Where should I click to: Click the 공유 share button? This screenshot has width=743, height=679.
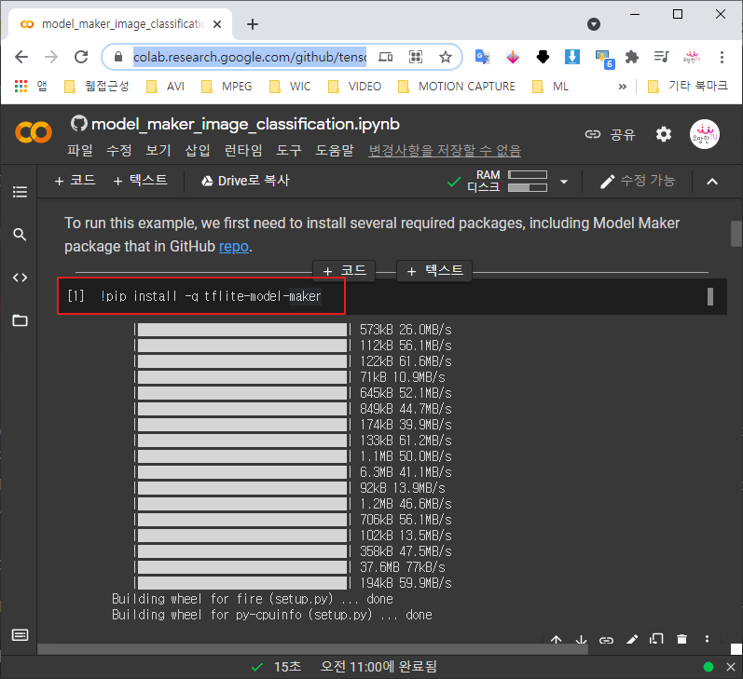611,134
